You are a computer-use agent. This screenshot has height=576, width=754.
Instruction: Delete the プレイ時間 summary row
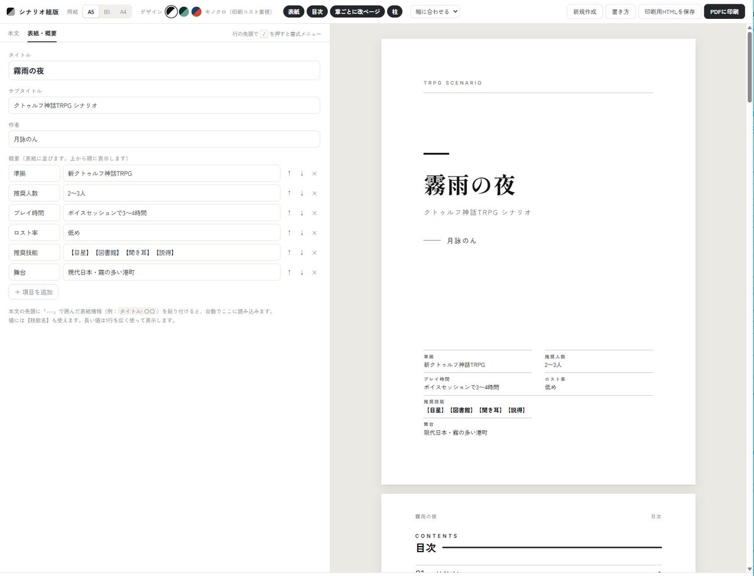tap(314, 213)
